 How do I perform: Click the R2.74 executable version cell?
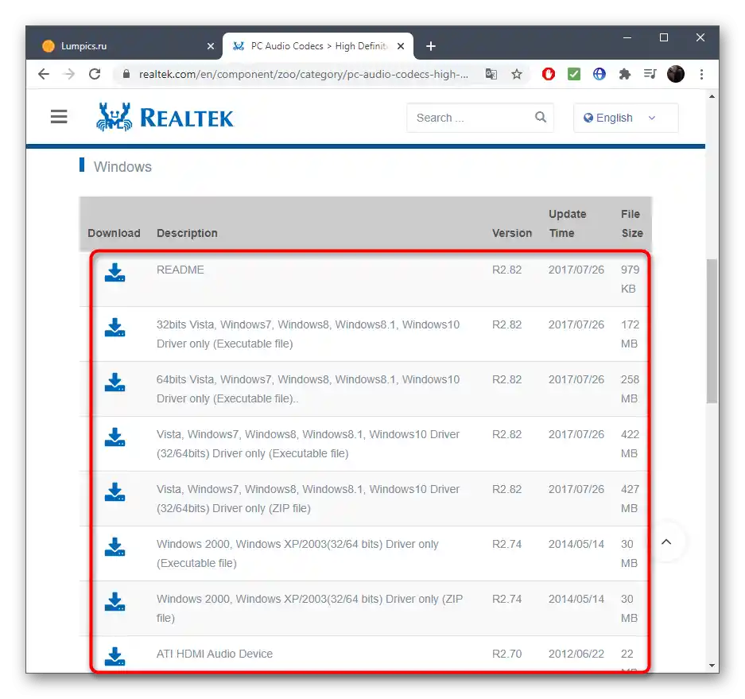point(506,544)
